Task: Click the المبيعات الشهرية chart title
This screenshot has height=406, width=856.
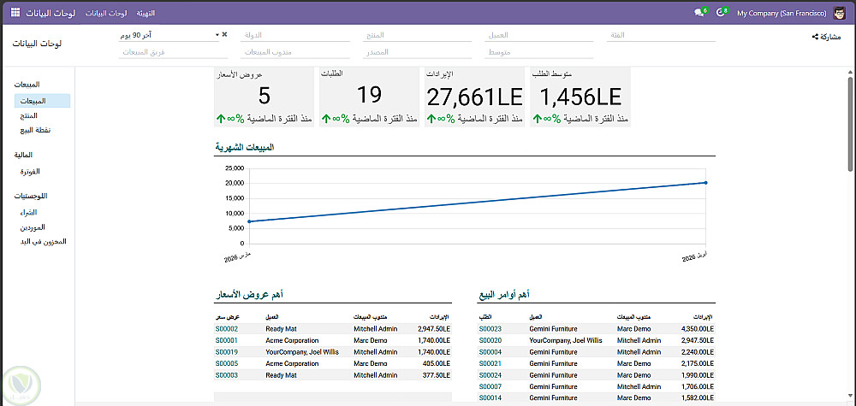Action: 245,147
